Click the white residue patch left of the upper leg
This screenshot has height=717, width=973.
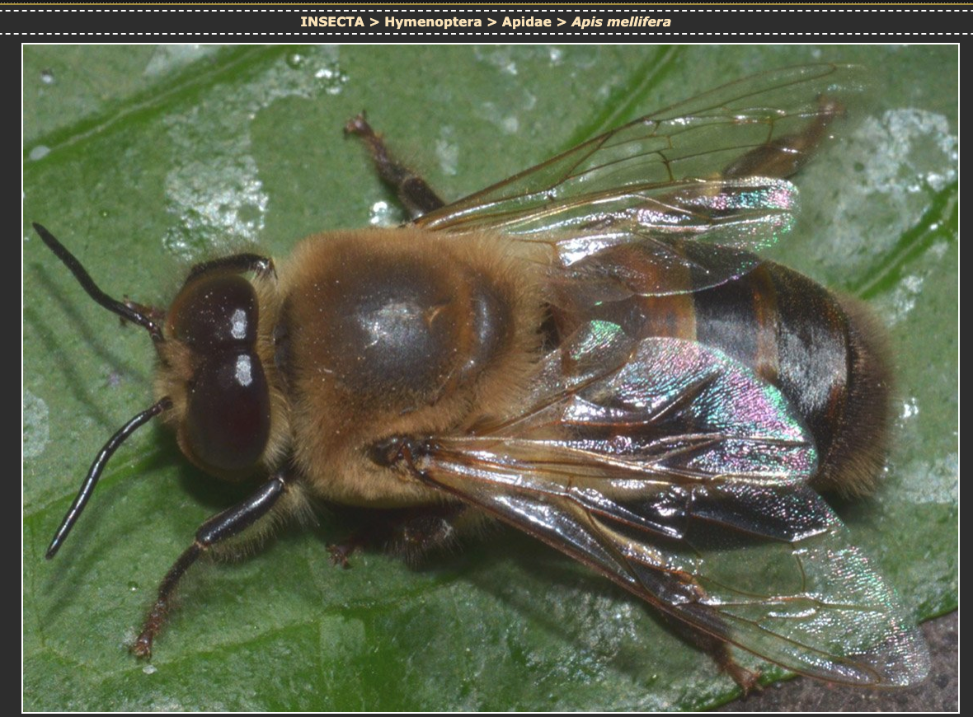tap(216, 198)
